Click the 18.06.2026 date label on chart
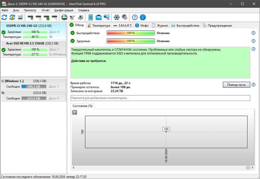 166,156
